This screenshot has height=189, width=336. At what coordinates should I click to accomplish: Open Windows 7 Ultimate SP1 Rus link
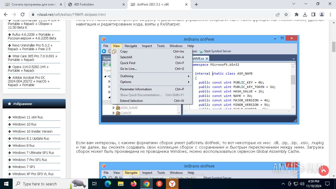pyautogui.click(x=33, y=153)
